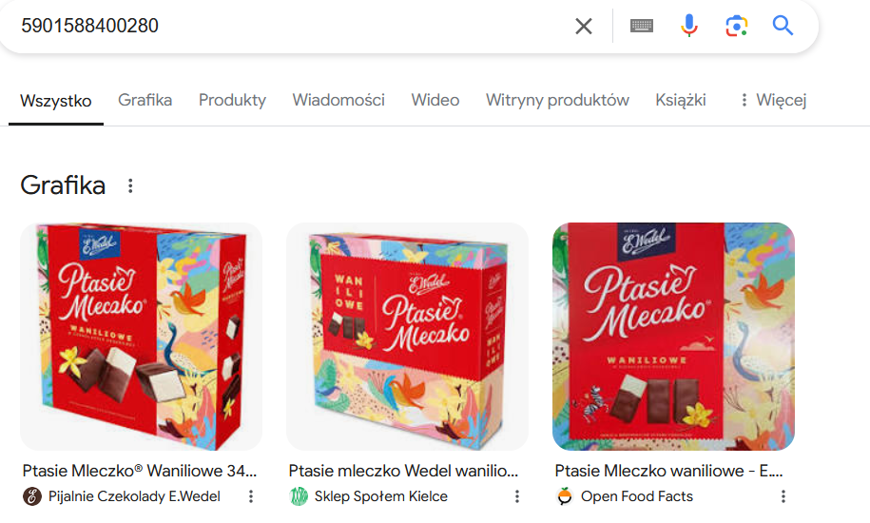The image size is (870, 523).
Task: Start a voice search with microphone
Action: coord(689,26)
